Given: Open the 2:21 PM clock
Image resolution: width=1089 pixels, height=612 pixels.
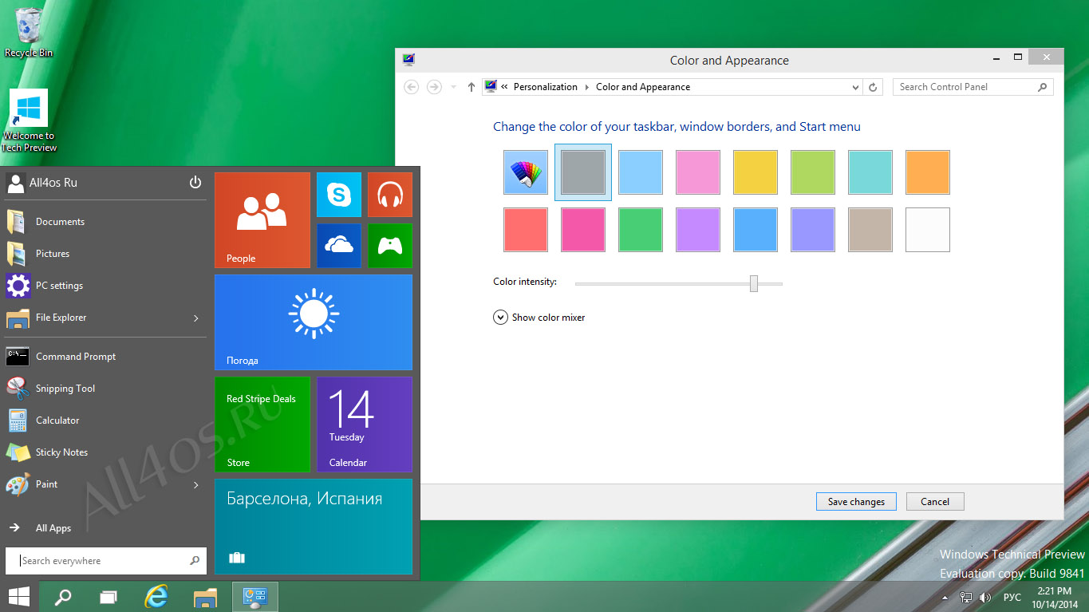Looking at the screenshot, I should [x=1055, y=598].
